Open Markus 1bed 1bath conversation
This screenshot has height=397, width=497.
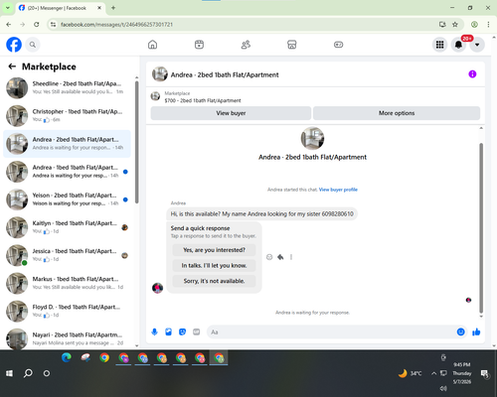(x=67, y=283)
